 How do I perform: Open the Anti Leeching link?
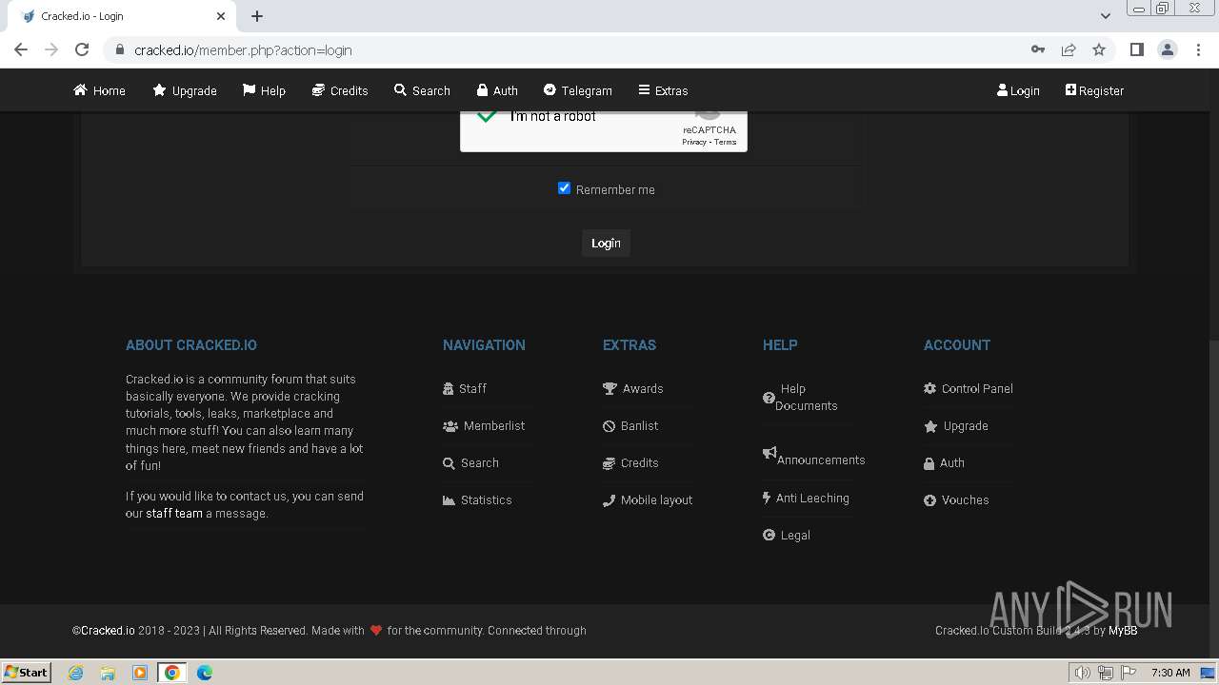[x=806, y=498]
